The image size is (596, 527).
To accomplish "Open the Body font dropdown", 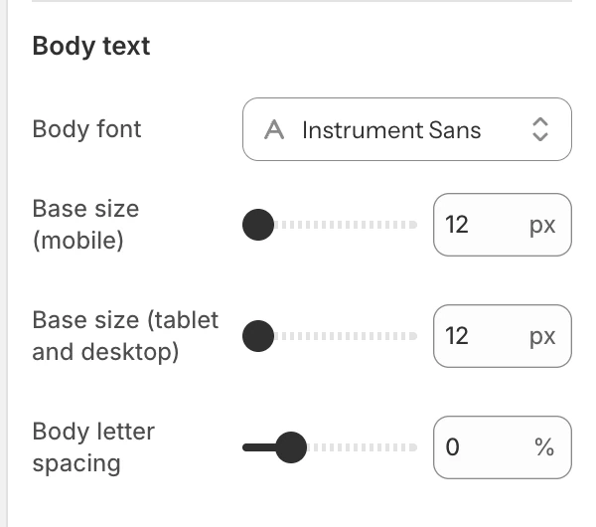I will pos(407,129).
